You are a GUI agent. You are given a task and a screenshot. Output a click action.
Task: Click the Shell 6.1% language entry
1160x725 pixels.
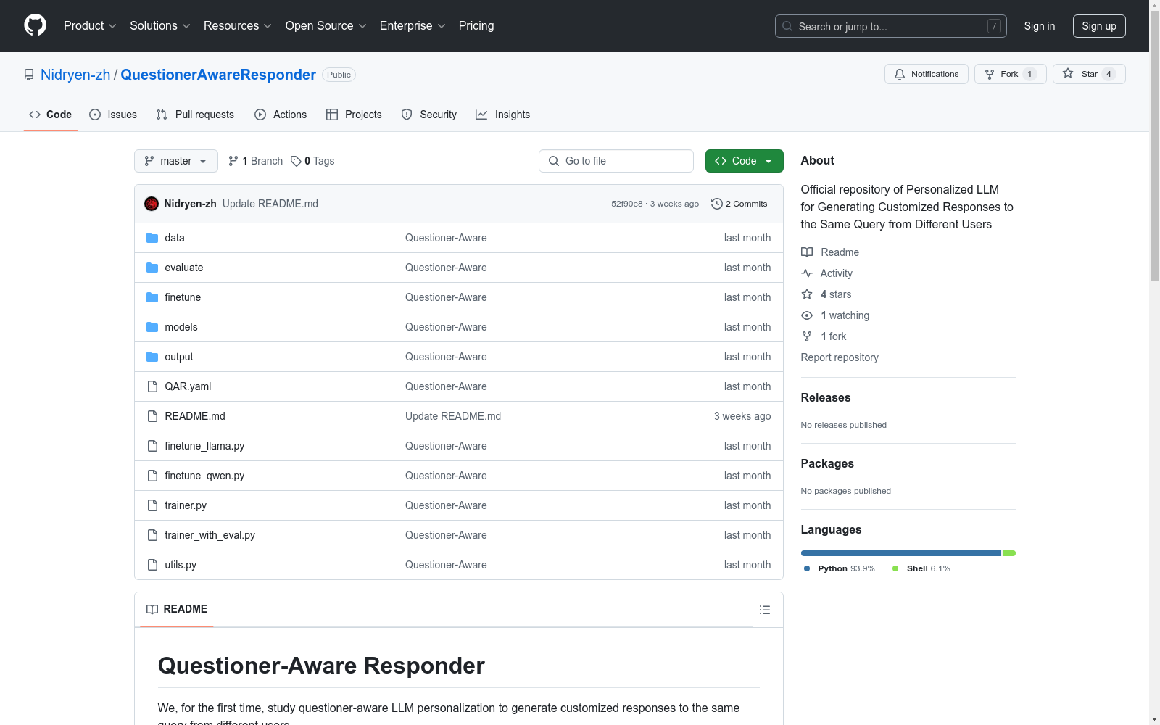pyautogui.click(x=921, y=568)
